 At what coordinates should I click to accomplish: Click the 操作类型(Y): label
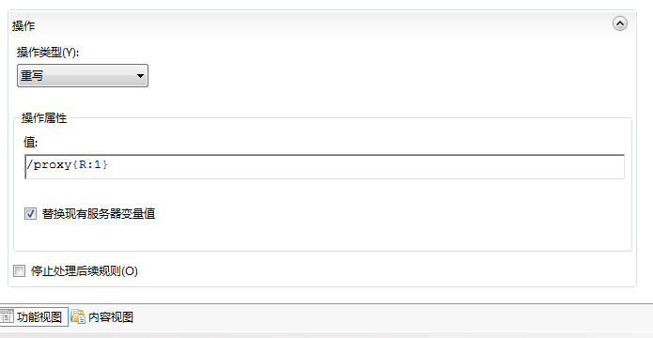48,53
